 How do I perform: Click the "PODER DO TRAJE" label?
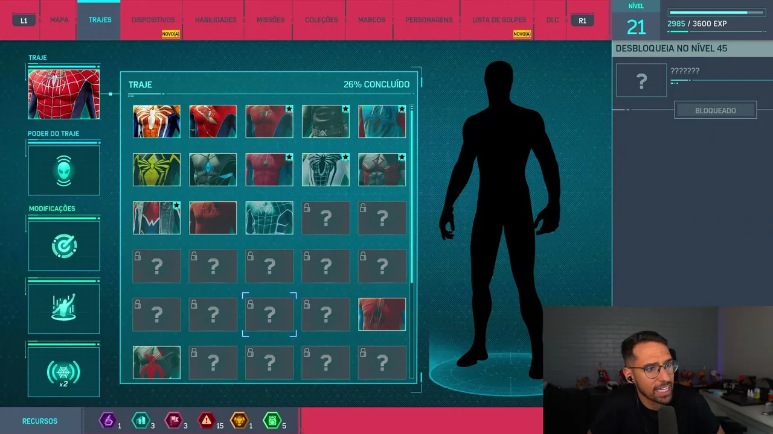(x=54, y=134)
